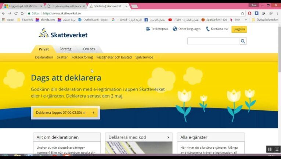Open the Facebook bookmark
Screen dimensions: 281x159
click(x=155, y=20)
